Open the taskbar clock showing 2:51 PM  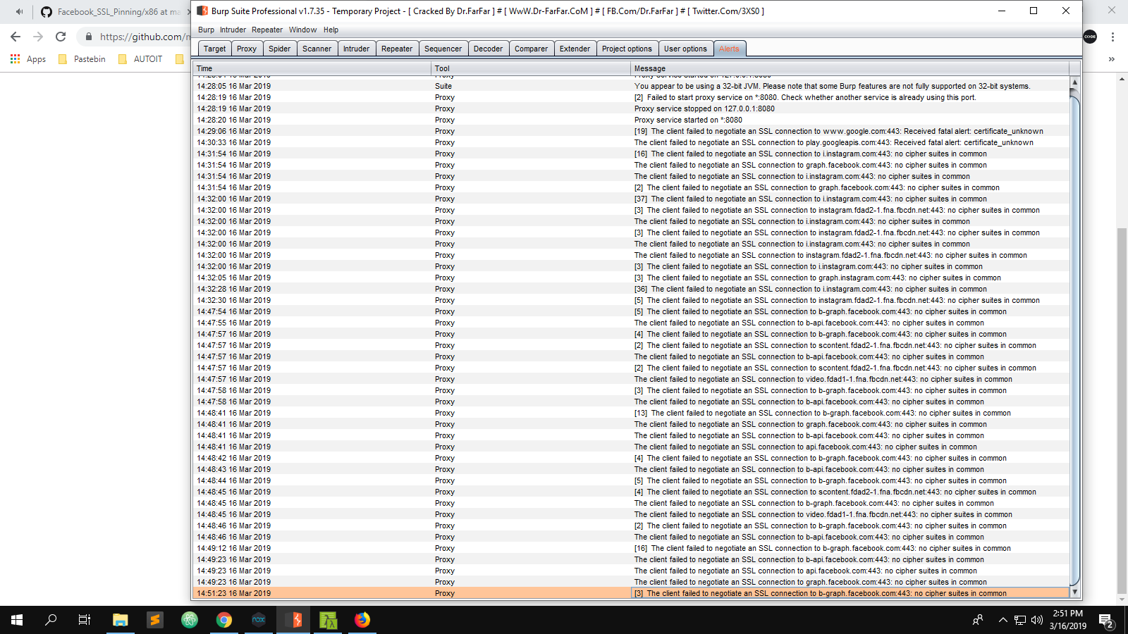(1068, 620)
